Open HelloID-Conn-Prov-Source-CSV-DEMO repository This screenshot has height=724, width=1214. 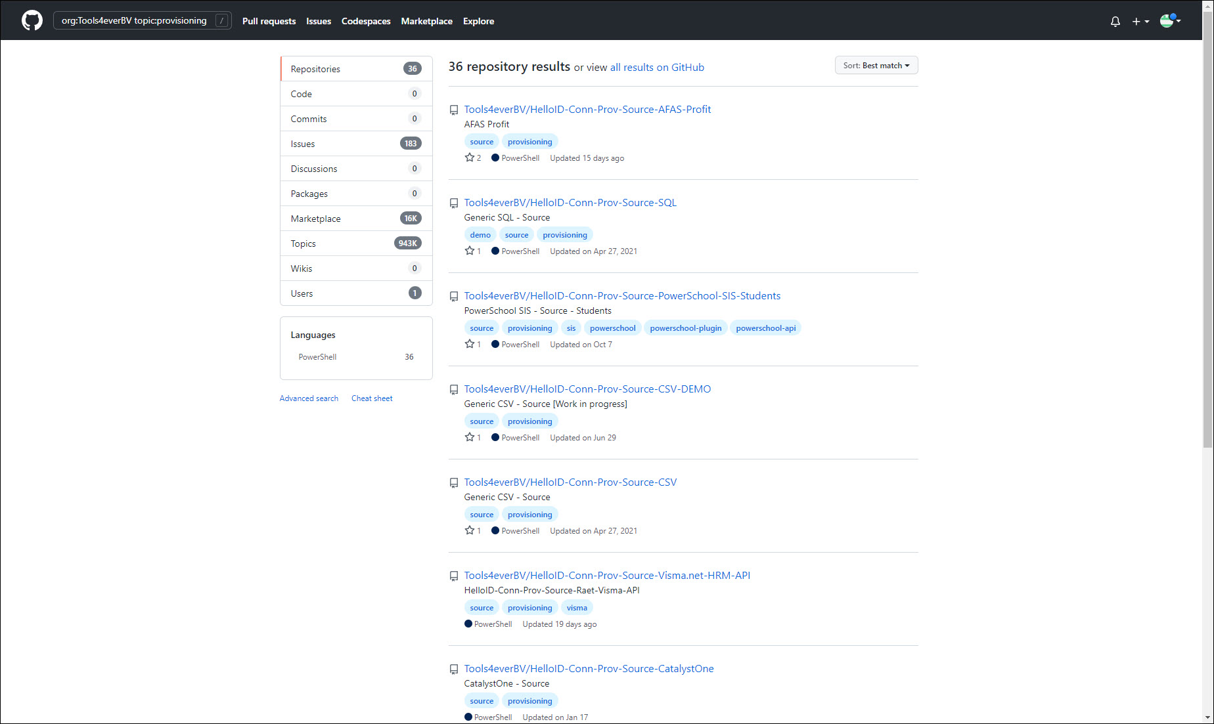587,389
